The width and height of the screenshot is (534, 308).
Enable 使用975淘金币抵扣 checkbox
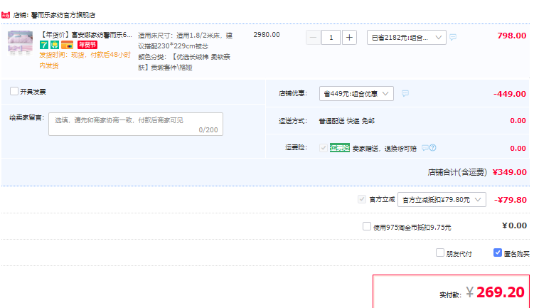tap(367, 226)
